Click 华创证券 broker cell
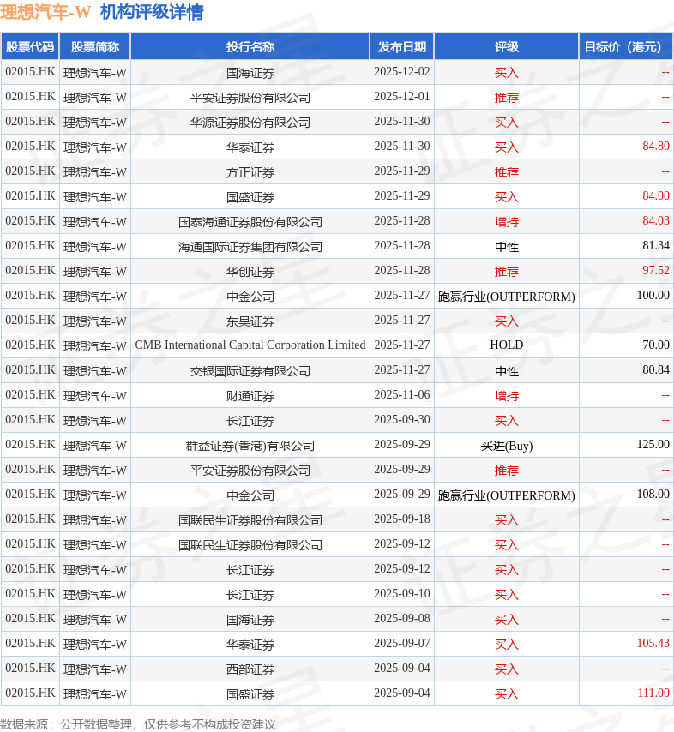Viewport: 674px width, 732px height. tap(250, 272)
